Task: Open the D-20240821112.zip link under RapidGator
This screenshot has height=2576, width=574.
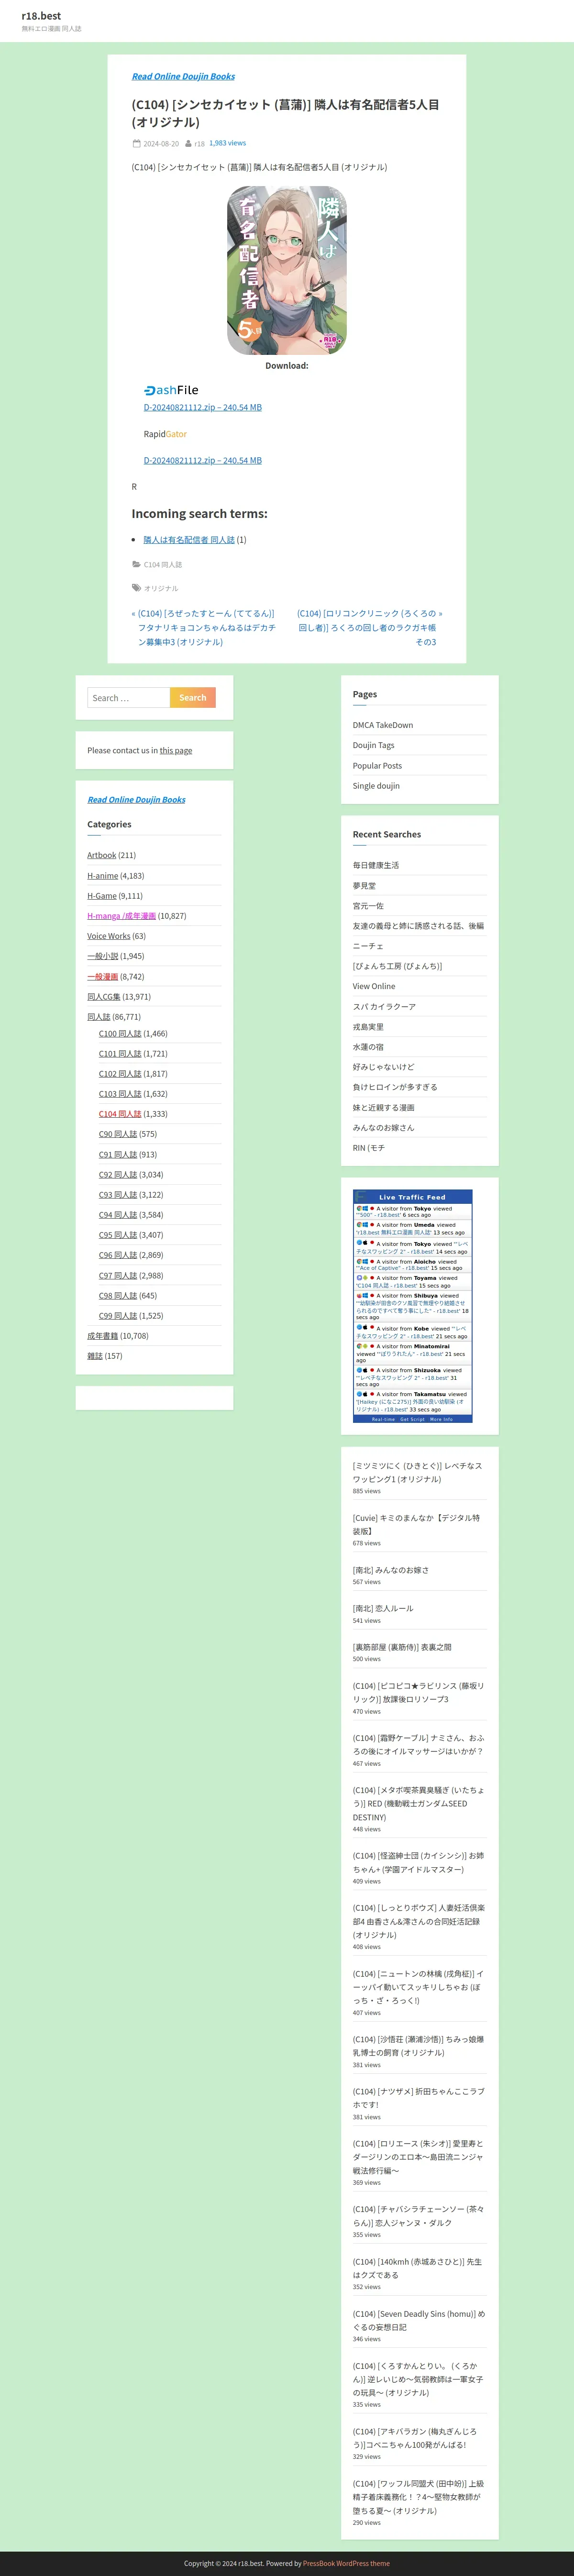Action: pyautogui.click(x=202, y=460)
